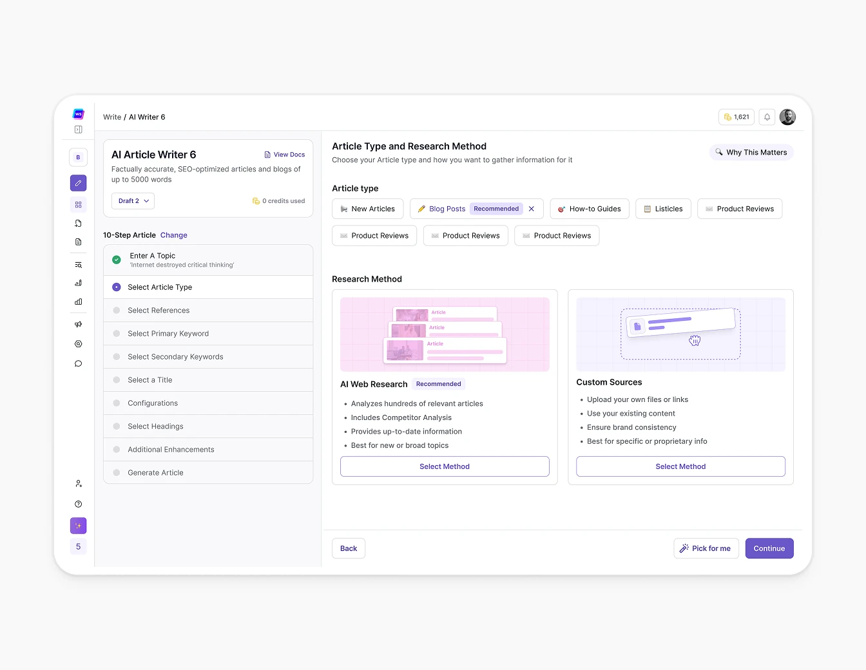
Task: Open the Configurations step in the steps list
Action: coord(153,403)
